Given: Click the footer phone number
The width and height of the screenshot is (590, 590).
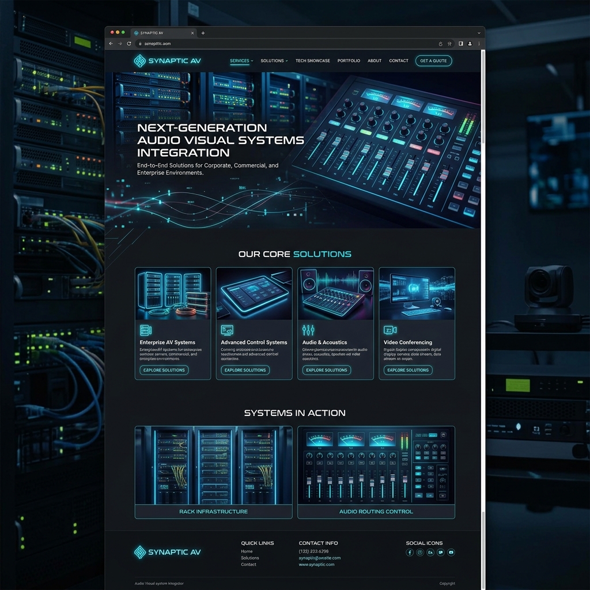Looking at the screenshot, I should tap(314, 551).
